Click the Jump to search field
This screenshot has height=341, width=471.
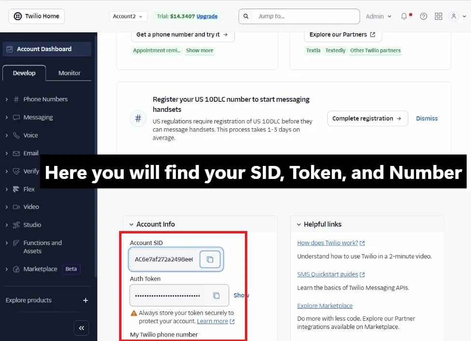tap(299, 16)
